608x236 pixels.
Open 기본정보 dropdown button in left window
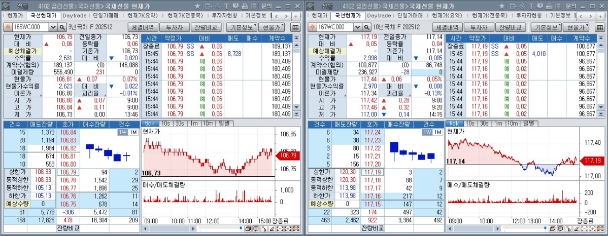tap(241, 27)
